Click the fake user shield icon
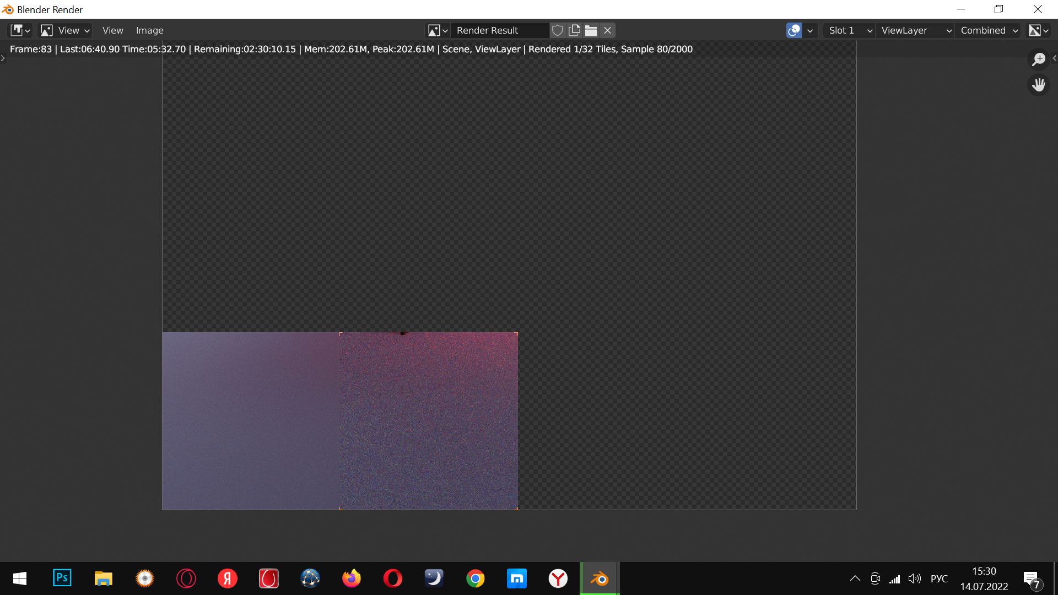1058x595 pixels. 558,30
